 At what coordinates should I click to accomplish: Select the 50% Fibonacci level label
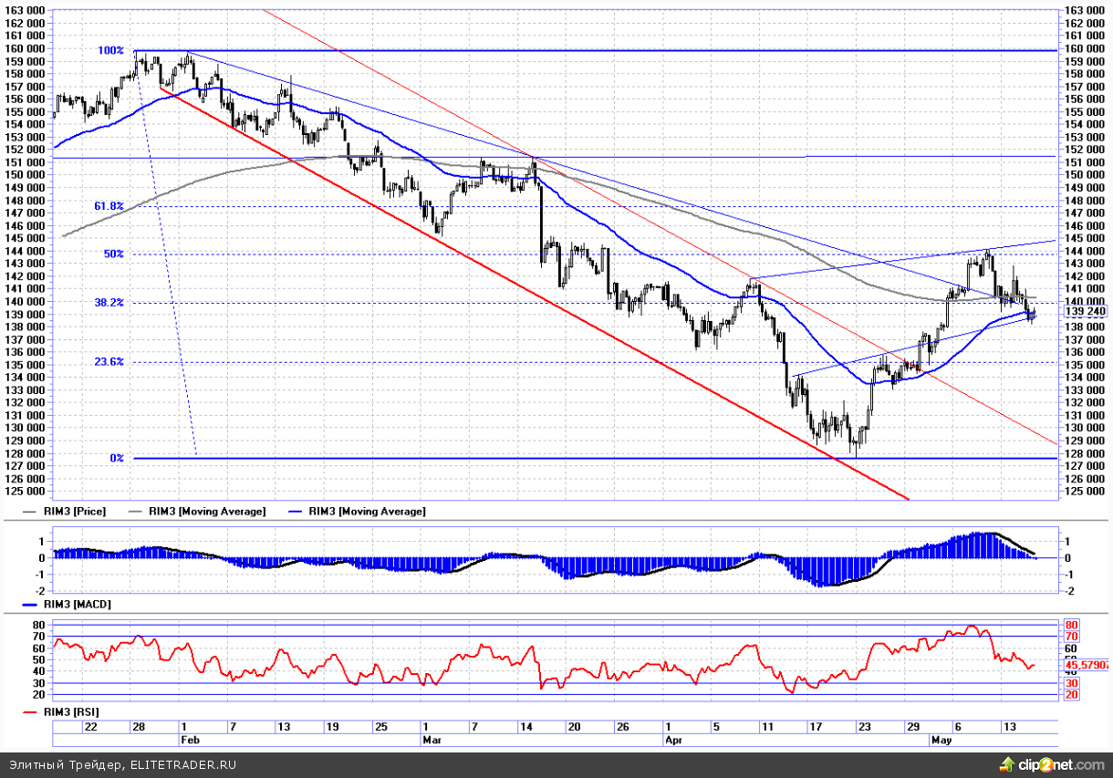point(113,254)
